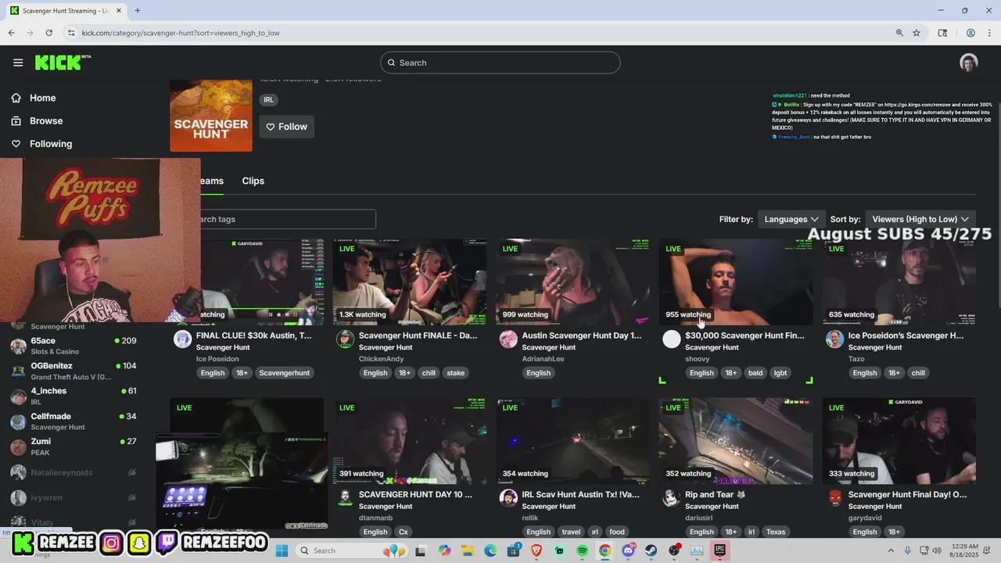This screenshot has height=563, width=1001.
Task: Open 4_inches channel in sidebar
Action: pyautogui.click(x=74, y=396)
